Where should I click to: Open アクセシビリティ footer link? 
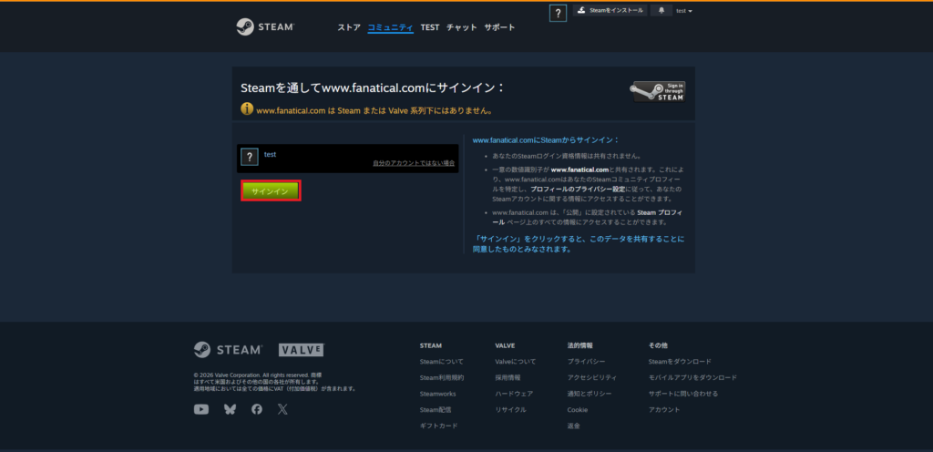[x=592, y=377]
